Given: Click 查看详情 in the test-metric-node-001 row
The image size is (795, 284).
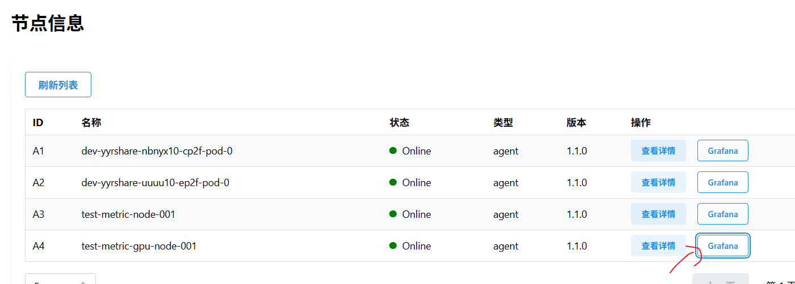Looking at the screenshot, I should pos(658,214).
